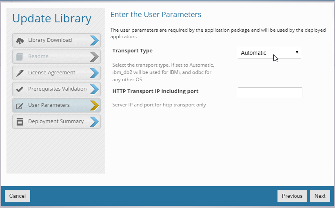This screenshot has width=335, height=208.
Task: Select the Library Download step
Action: 50,40
